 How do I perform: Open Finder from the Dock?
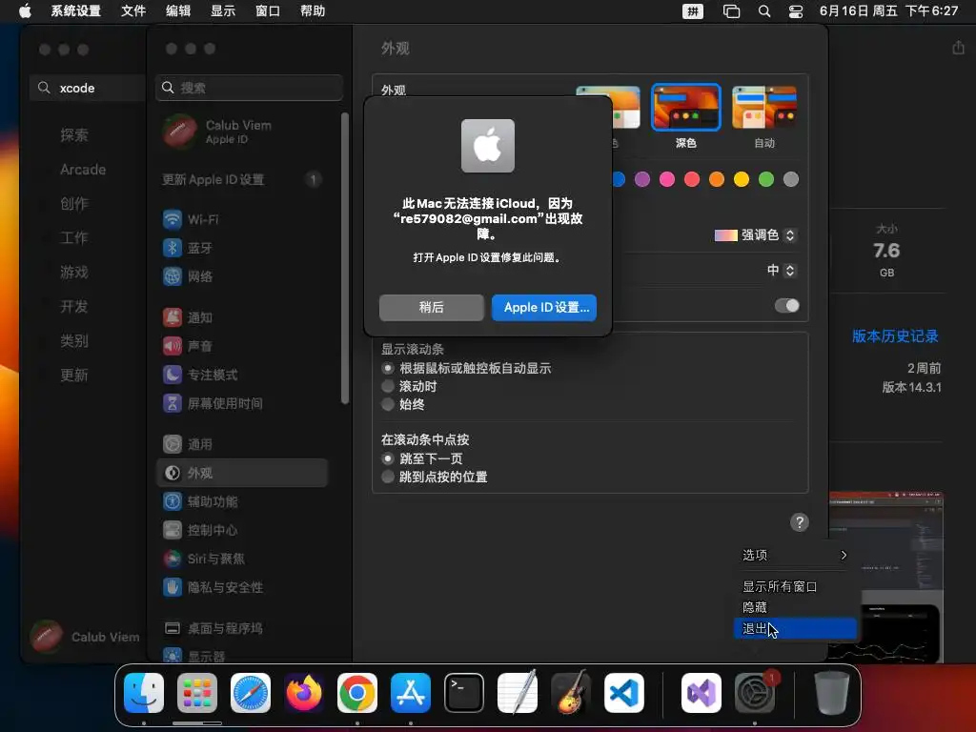(x=144, y=693)
